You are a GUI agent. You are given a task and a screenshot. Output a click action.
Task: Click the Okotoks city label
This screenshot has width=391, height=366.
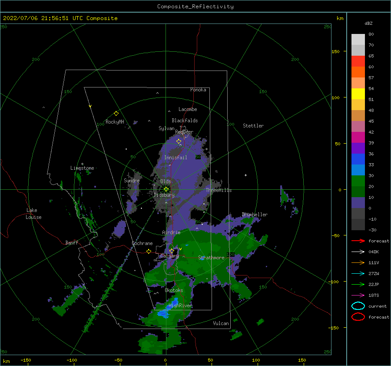pos(174,290)
